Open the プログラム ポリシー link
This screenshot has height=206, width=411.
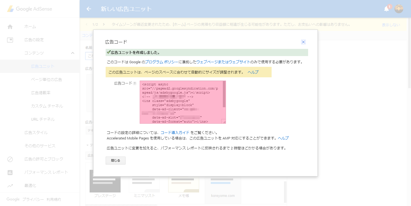click(x=162, y=62)
